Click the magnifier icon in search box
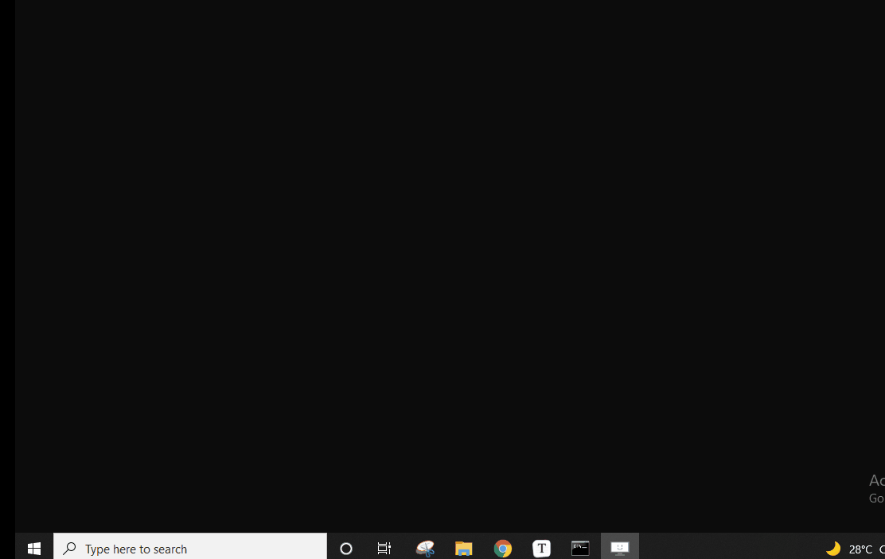 [70, 548]
